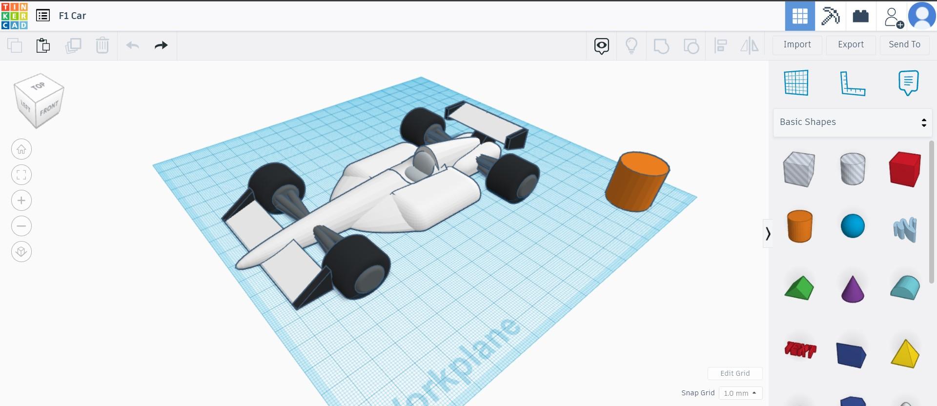Click the FRONT face of view cube
Image resolution: width=937 pixels, height=406 pixels.
pos(49,107)
